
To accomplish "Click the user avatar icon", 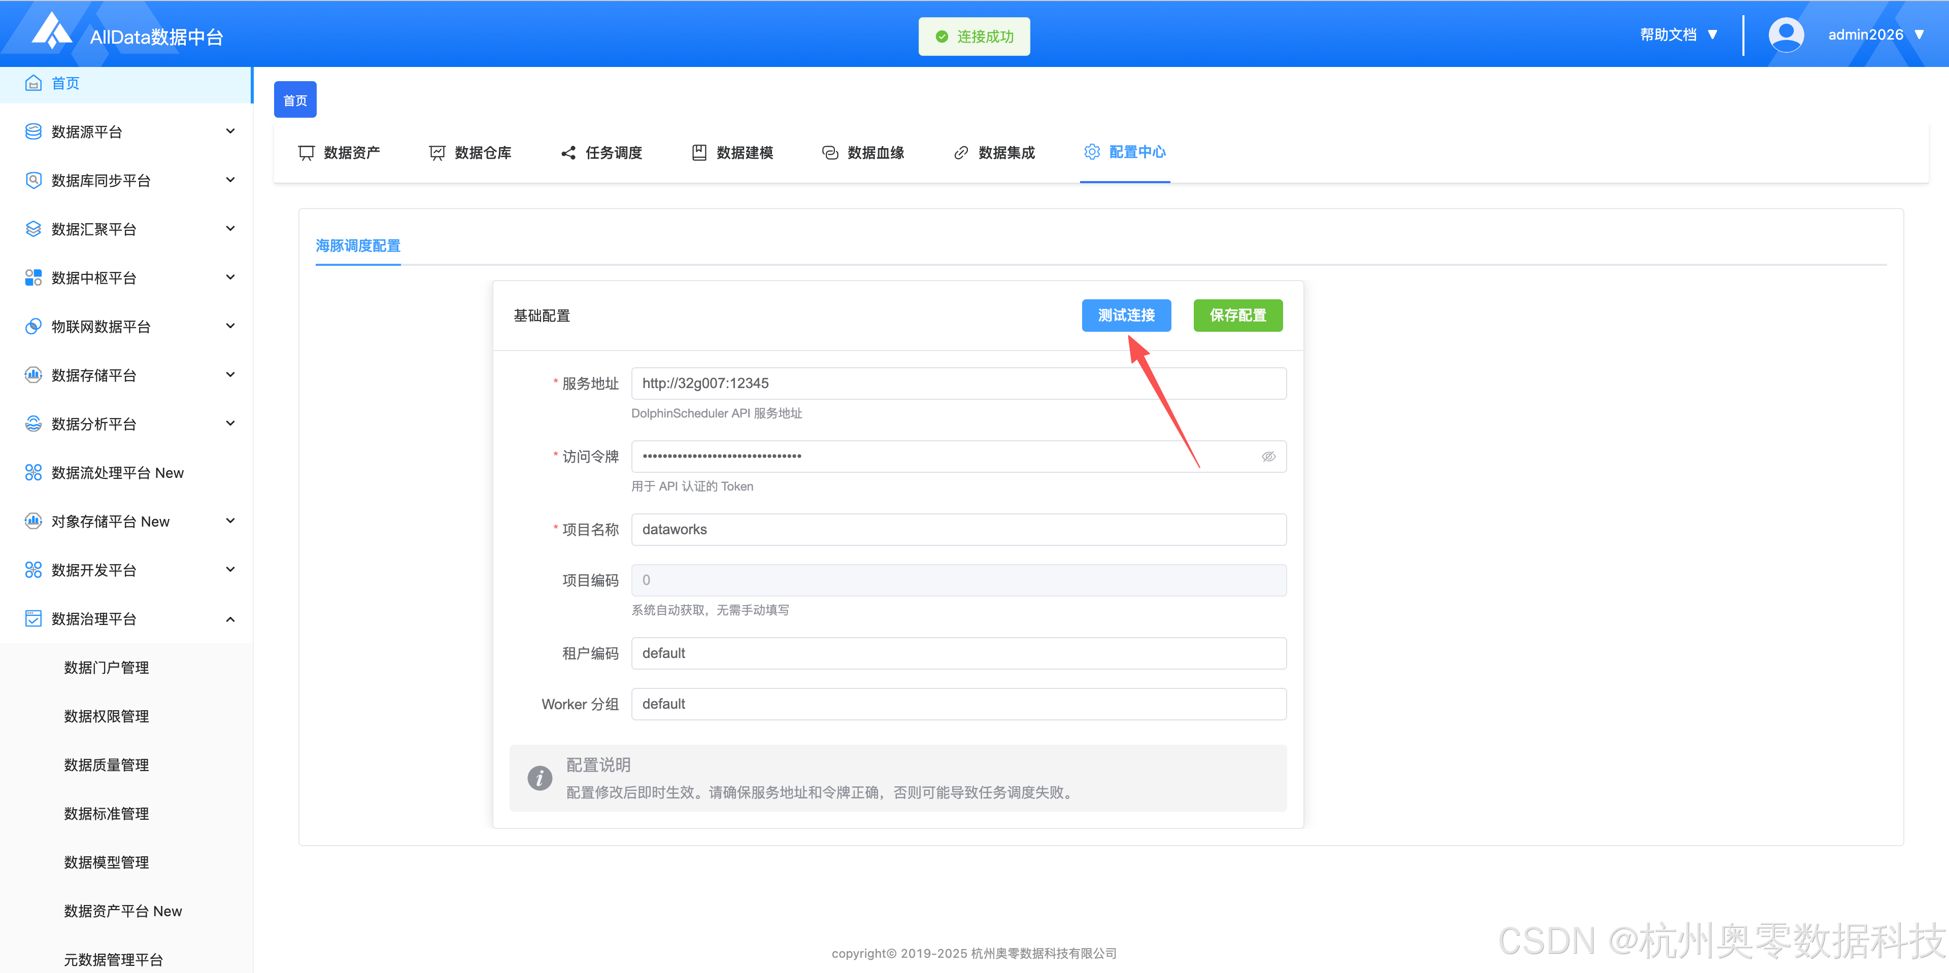I will pyautogui.click(x=1786, y=35).
